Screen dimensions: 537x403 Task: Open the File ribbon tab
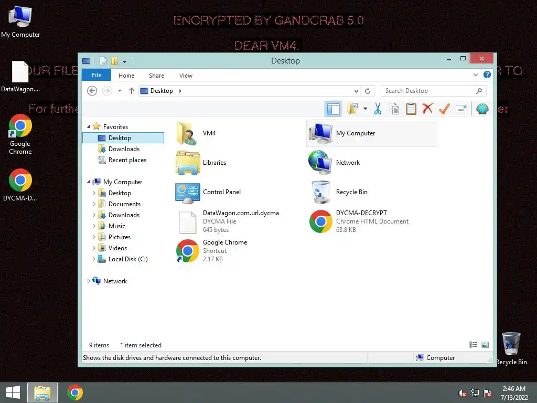tap(96, 75)
